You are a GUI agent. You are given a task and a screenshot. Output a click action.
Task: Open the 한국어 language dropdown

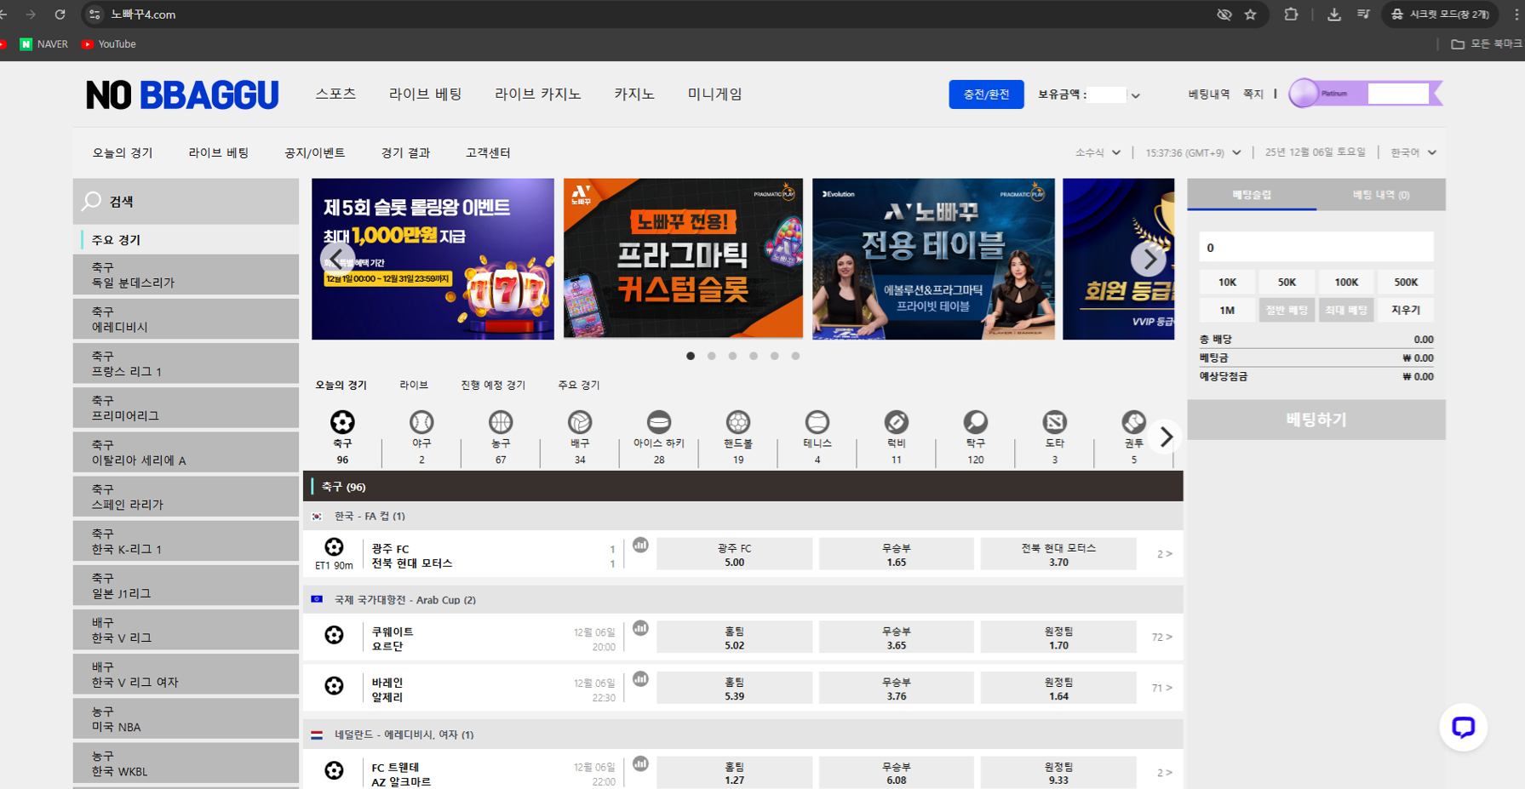1413,152
